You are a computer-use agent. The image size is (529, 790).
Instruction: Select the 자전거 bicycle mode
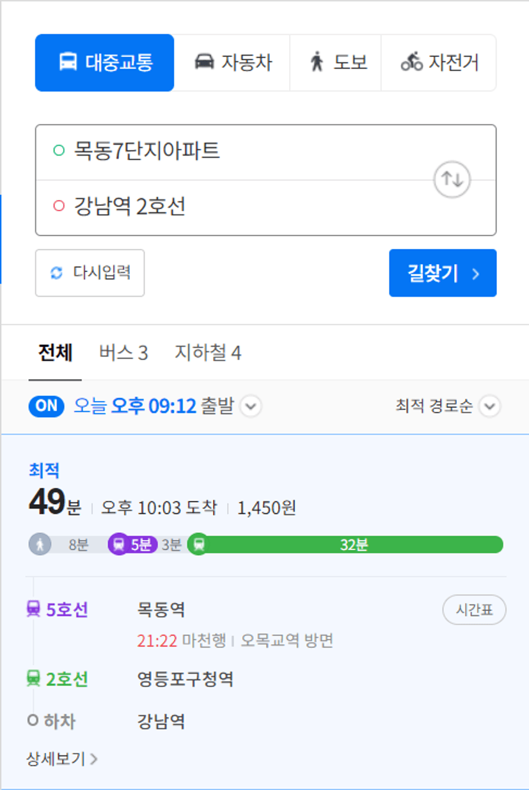(x=439, y=63)
